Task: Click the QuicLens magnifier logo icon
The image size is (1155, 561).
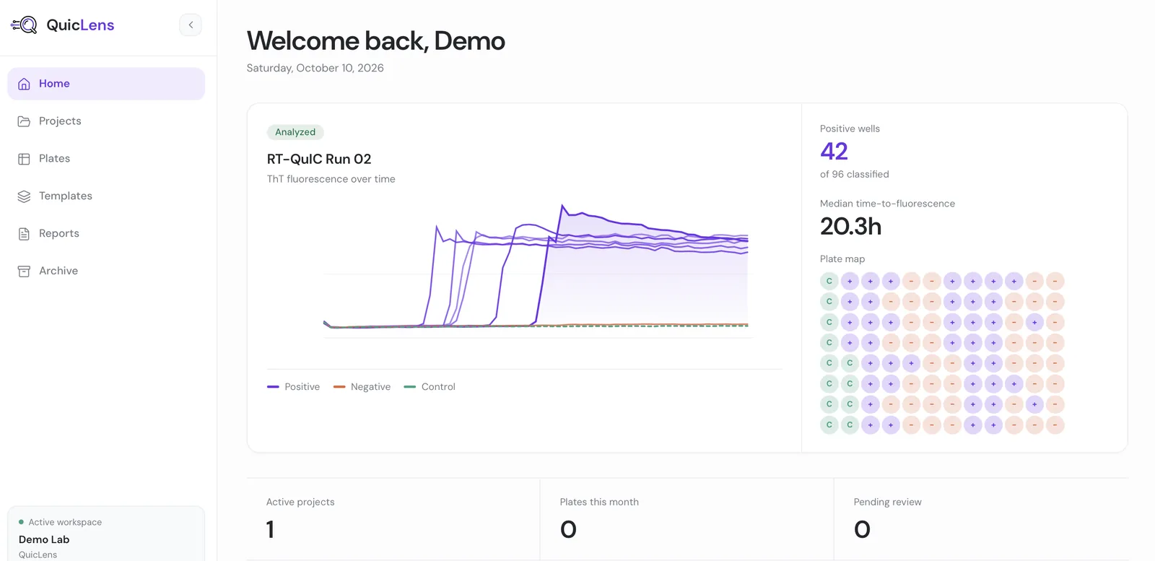Action: tap(24, 25)
